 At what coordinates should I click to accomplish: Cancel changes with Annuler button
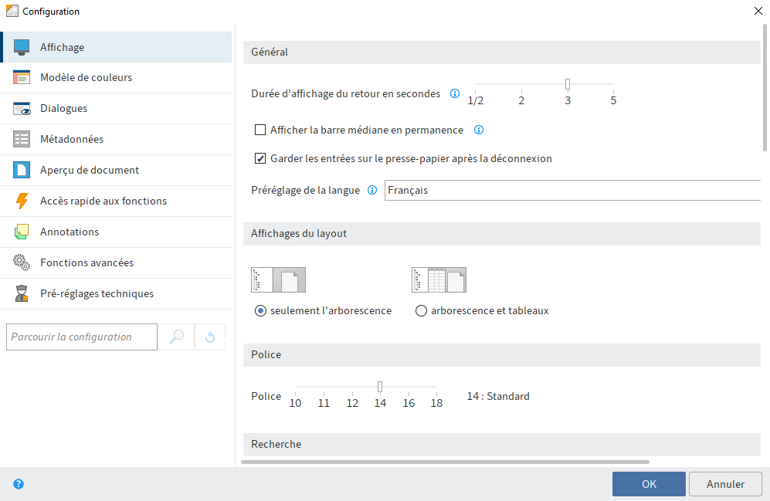[x=724, y=484]
